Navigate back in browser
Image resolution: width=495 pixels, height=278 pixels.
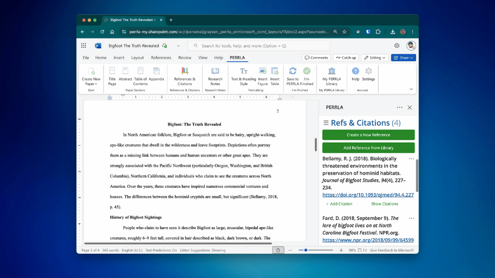[x=82, y=32]
